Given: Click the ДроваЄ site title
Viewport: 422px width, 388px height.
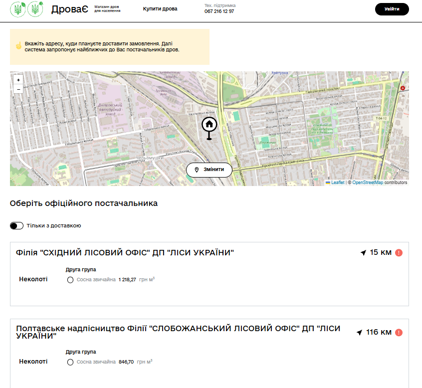Looking at the screenshot, I should coord(69,9).
